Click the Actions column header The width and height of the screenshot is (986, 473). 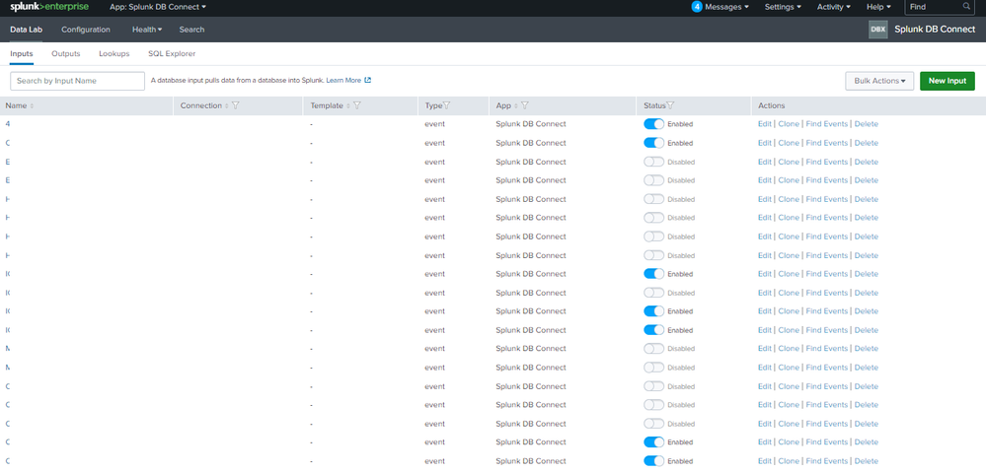(772, 106)
